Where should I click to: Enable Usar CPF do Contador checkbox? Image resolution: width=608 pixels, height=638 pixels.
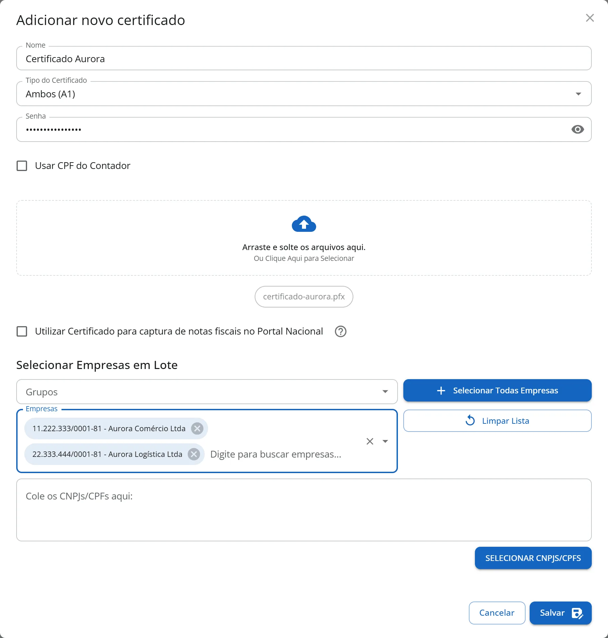click(x=22, y=166)
